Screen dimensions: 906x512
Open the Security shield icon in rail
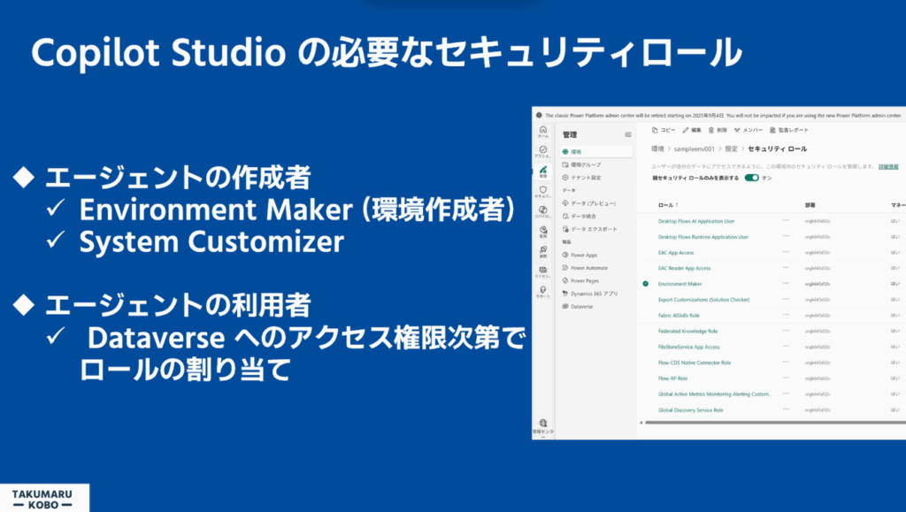pyautogui.click(x=542, y=191)
